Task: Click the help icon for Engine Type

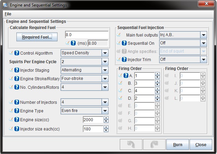Action: (16, 111)
